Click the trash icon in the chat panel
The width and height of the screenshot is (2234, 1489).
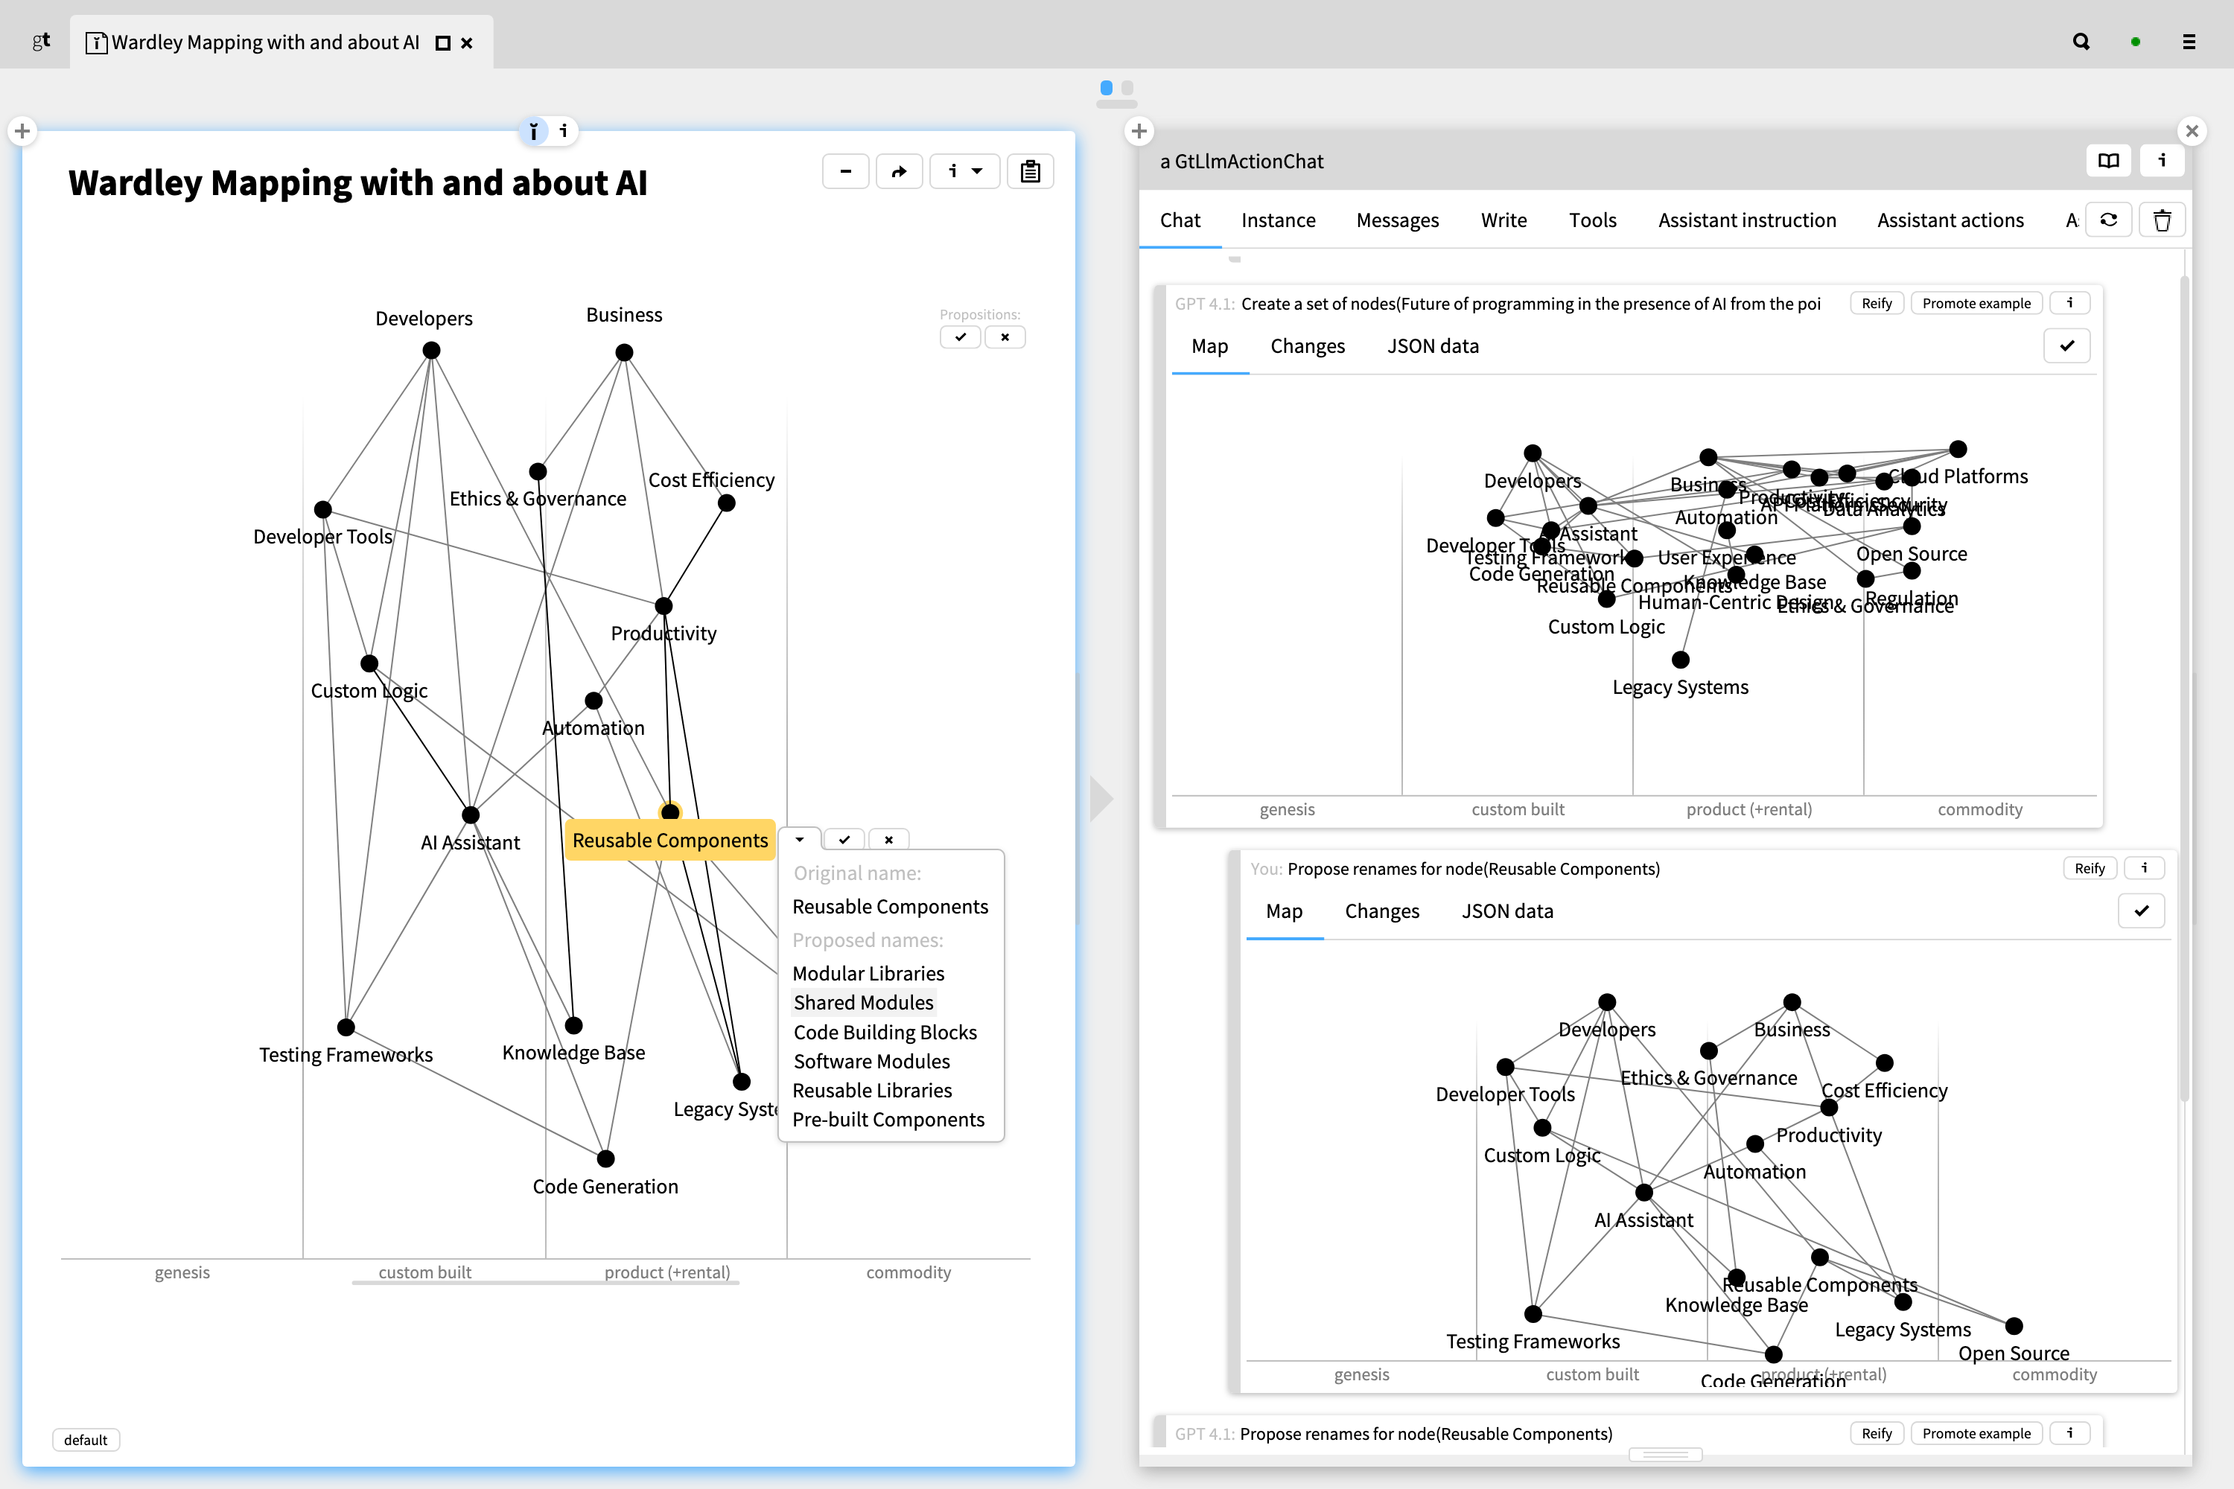click(2162, 220)
